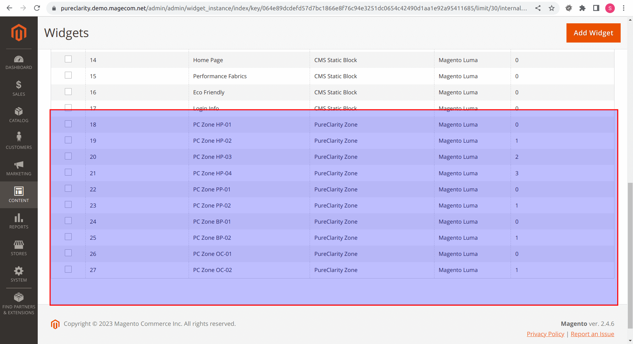Open the System menu
The height and width of the screenshot is (344, 633).
tap(19, 275)
